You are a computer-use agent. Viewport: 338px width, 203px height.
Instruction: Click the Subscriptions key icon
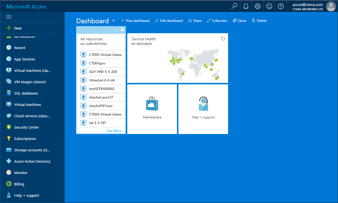pos(9,138)
